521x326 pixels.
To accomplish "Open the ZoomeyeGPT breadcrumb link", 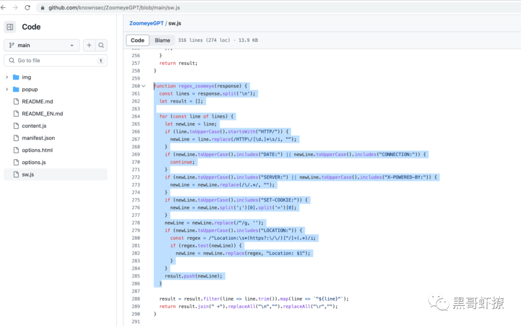I will tap(147, 23).
